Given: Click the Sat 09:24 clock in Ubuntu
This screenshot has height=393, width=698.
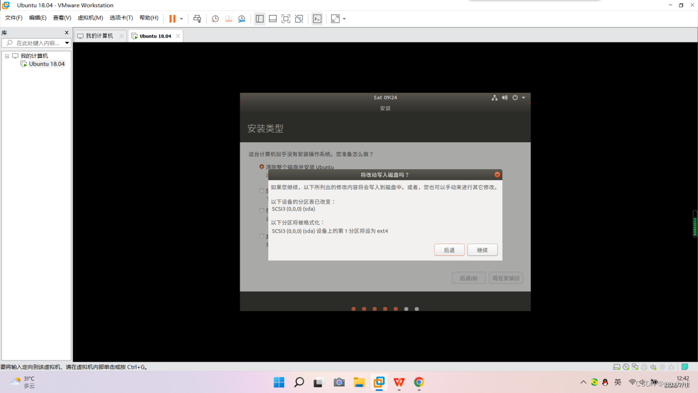Looking at the screenshot, I should (385, 98).
